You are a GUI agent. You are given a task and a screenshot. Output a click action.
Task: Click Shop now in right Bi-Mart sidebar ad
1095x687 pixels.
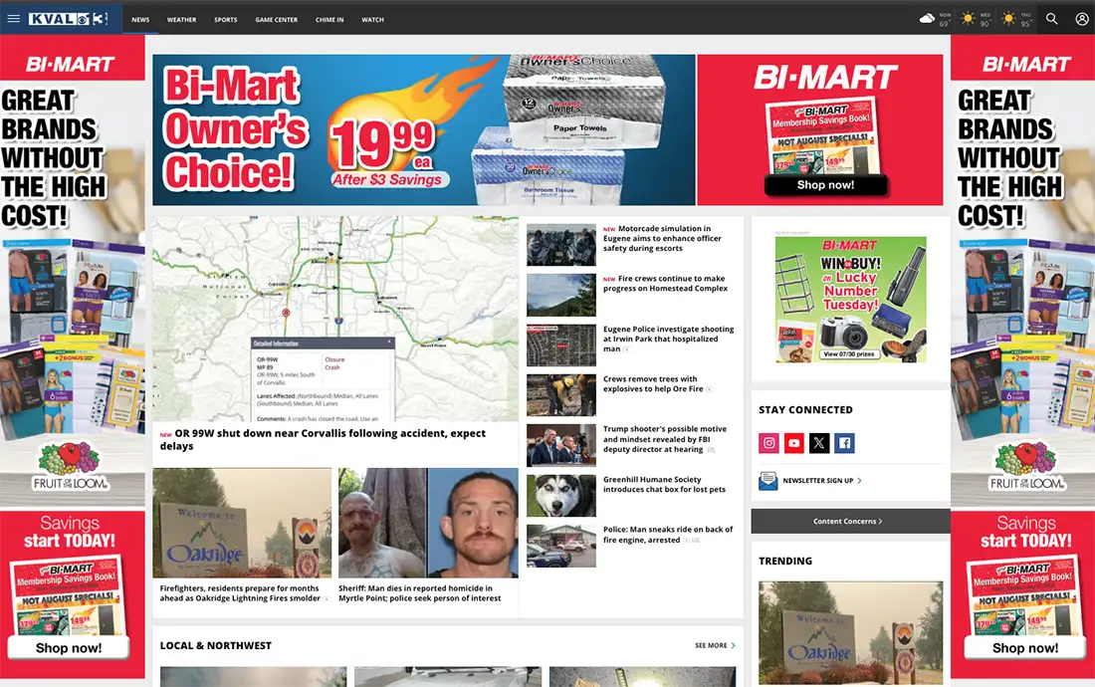[1025, 648]
